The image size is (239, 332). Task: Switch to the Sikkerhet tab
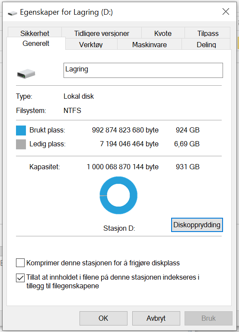coord(35,32)
